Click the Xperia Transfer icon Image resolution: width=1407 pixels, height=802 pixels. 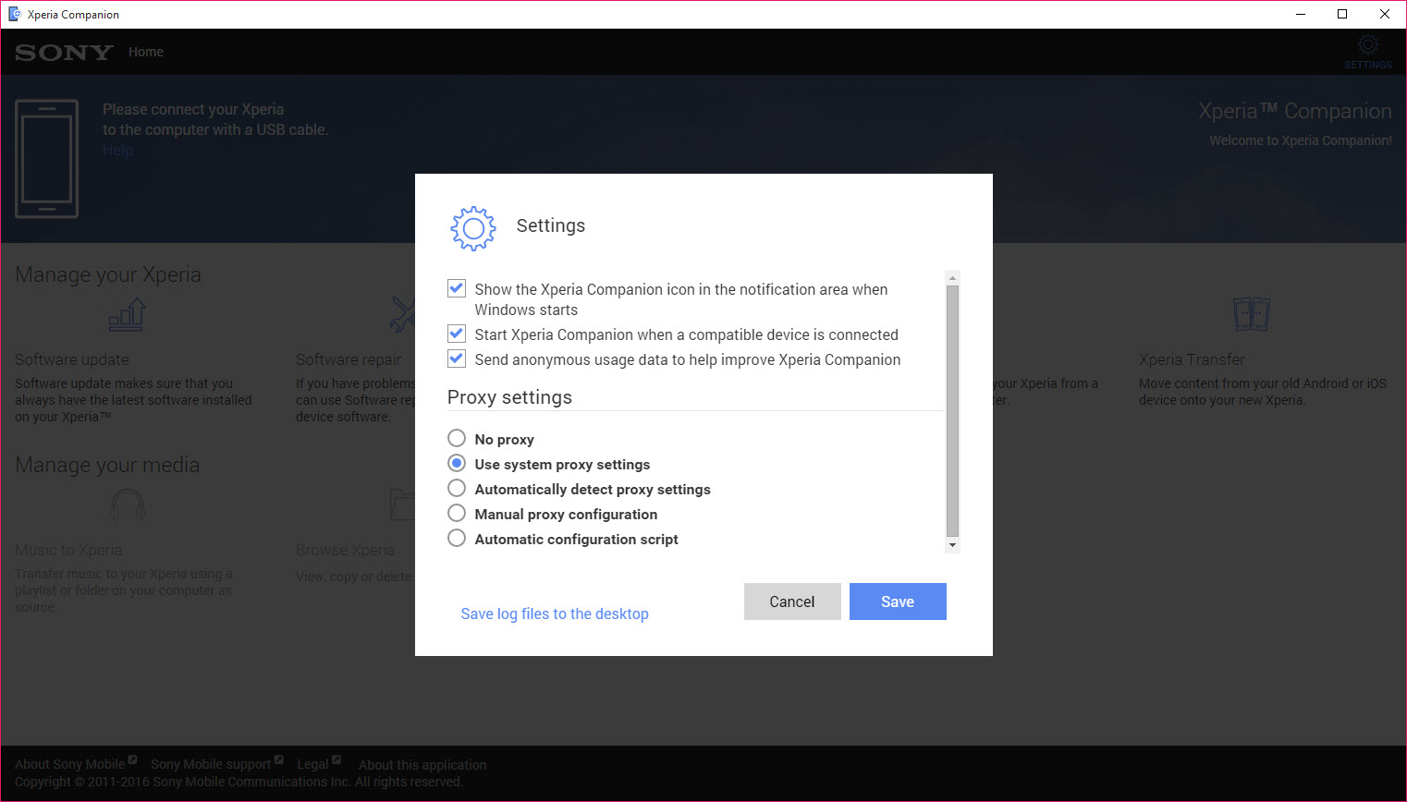1251,314
